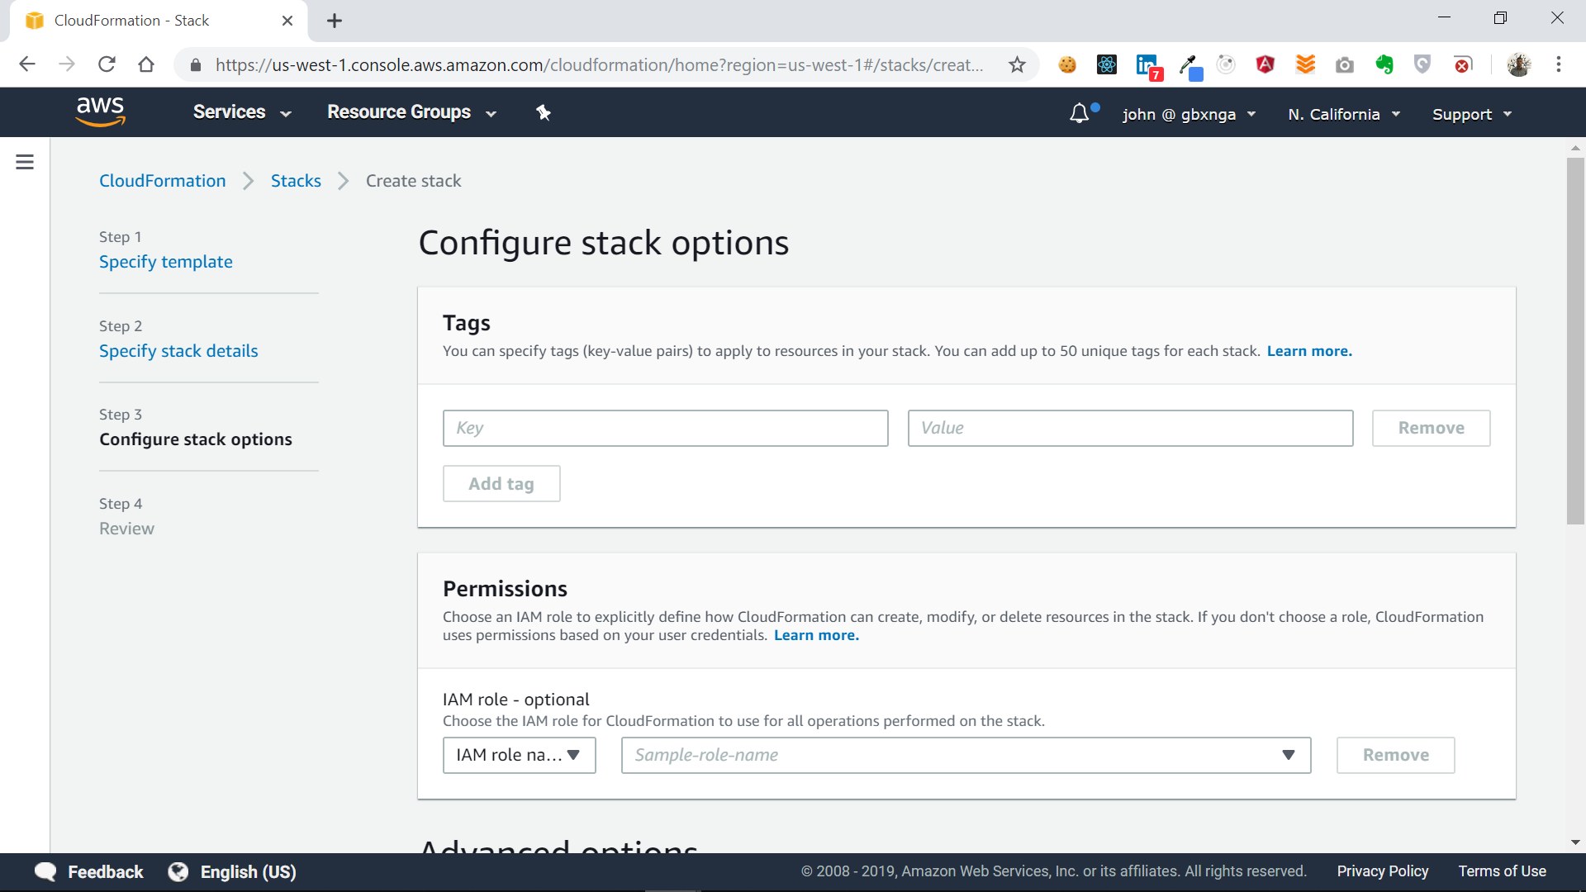Click the scrollbar down arrow
Image resolution: width=1586 pixels, height=892 pixels.
click(x=1575, y=842)
